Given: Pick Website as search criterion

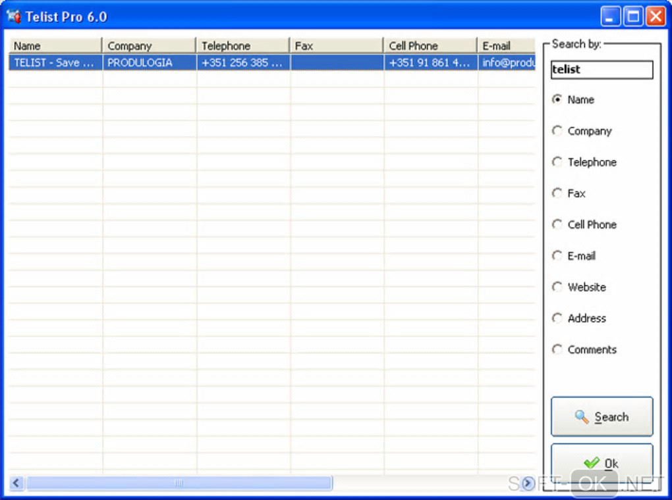Looking at the screenshot, I should [x=557, y=287].
